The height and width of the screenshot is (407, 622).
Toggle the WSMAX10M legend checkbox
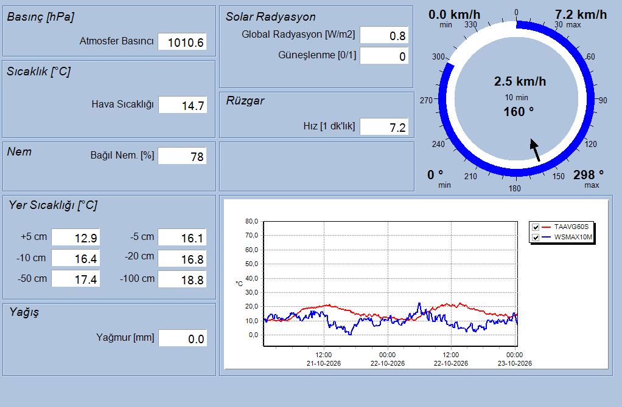[536, 238]
